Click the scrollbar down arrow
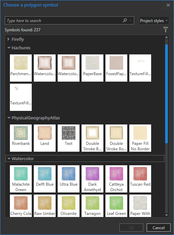 coord(166,215)
